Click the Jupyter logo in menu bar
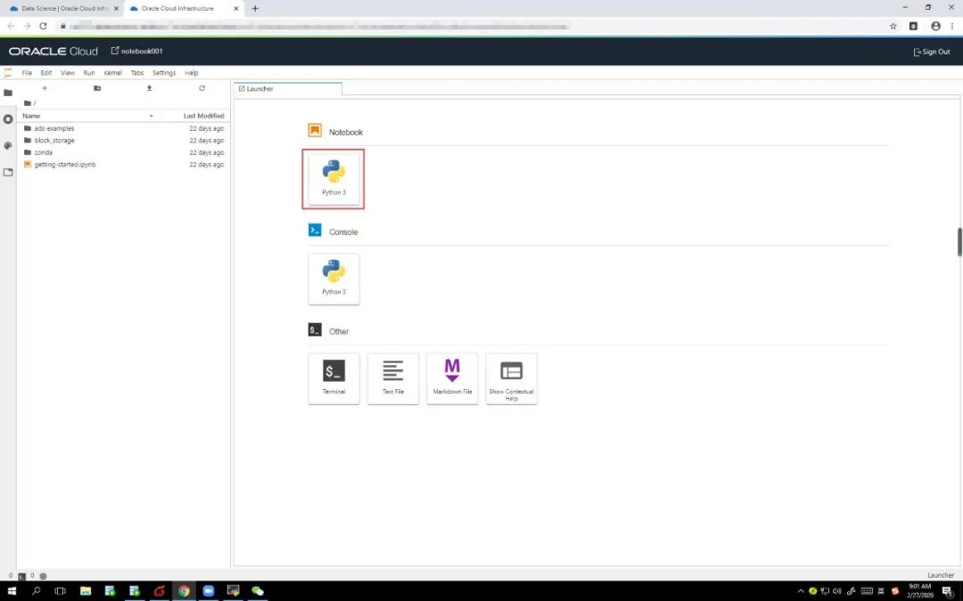Viewport: 963px width, 601px height. tap(8, 72)
